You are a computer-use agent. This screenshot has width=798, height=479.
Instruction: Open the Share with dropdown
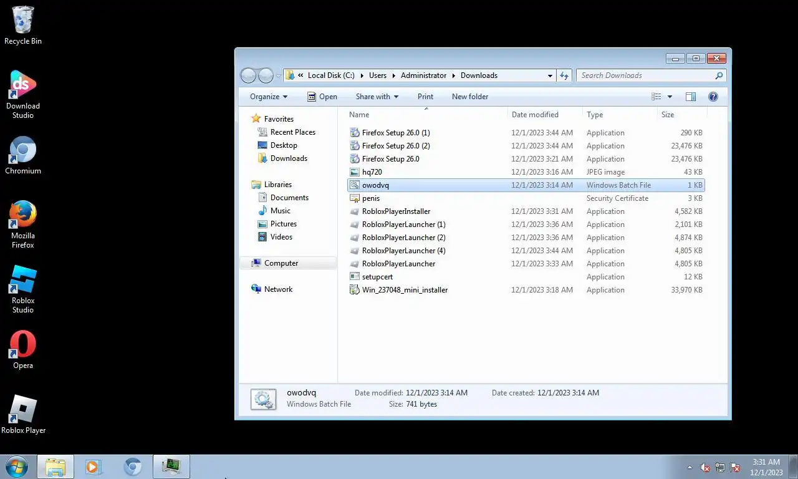click(377, 97)
